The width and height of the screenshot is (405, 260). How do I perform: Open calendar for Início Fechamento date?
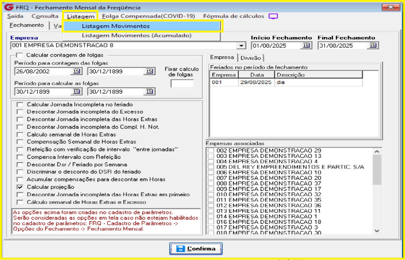[306, 45]
